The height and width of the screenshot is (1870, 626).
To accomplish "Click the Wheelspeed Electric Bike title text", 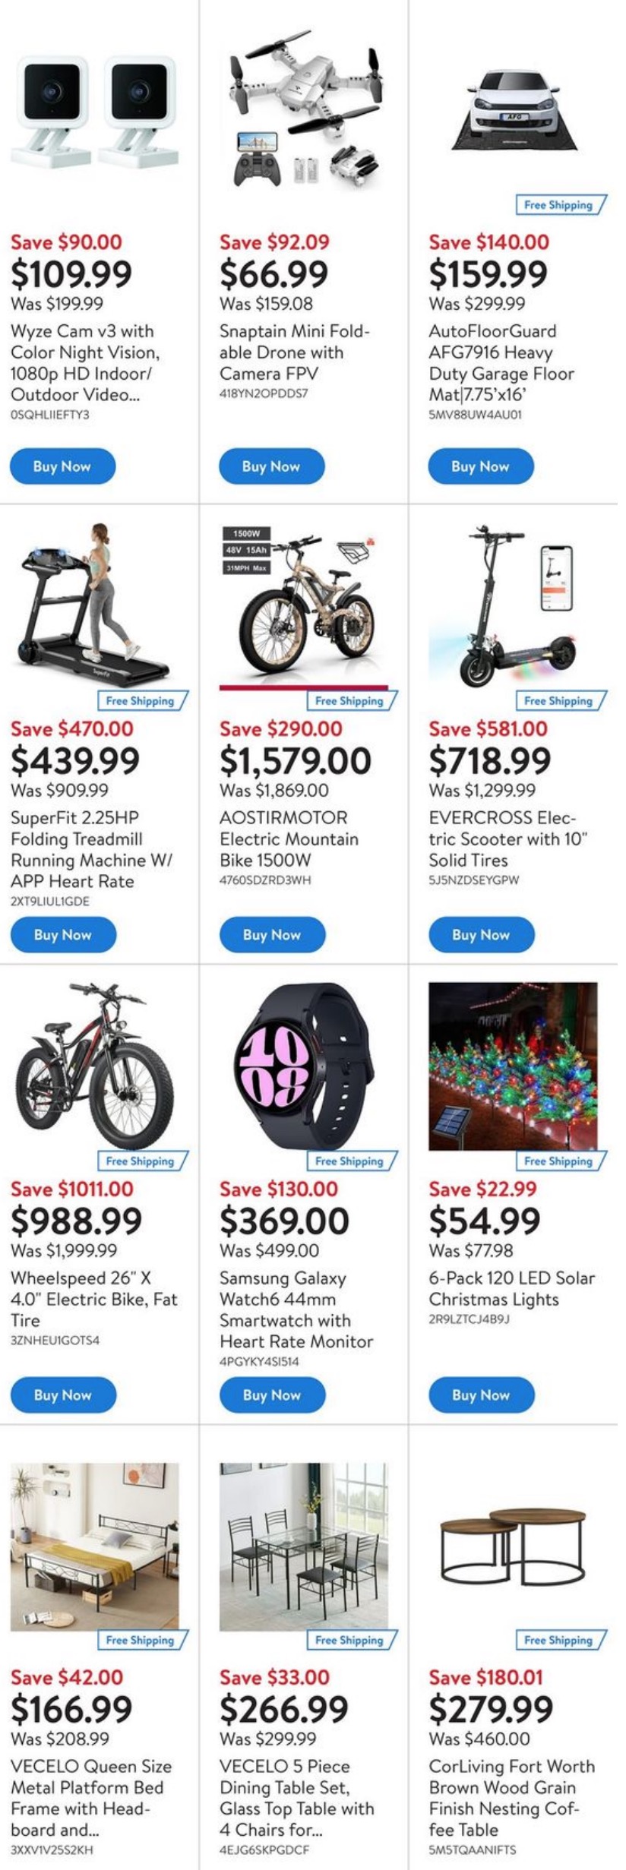I will pyautogui.click(x=94, y=1299).
